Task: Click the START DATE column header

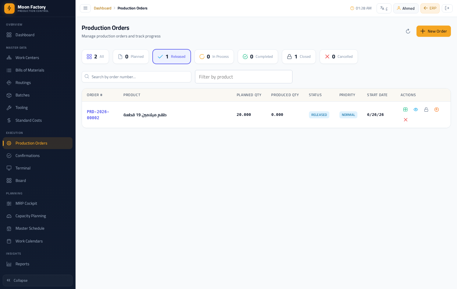Action: click(377, 95)
